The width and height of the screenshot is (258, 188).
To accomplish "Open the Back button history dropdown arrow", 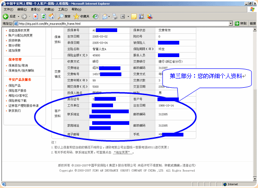I will [19, 17].
